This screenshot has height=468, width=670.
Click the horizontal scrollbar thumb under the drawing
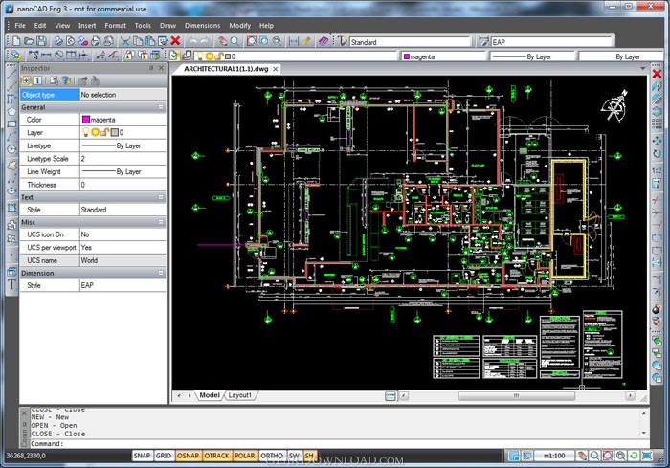(517, 396)
